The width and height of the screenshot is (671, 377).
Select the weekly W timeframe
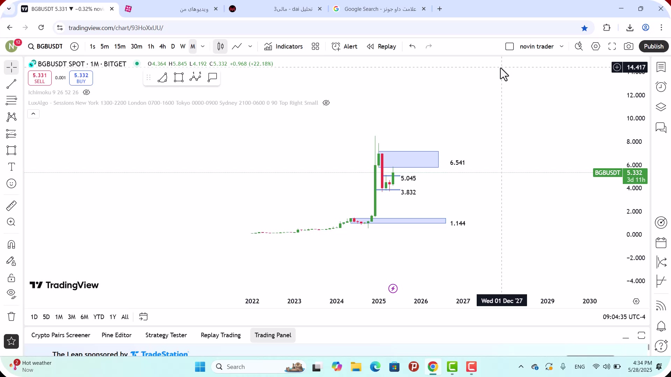point(183,46)
